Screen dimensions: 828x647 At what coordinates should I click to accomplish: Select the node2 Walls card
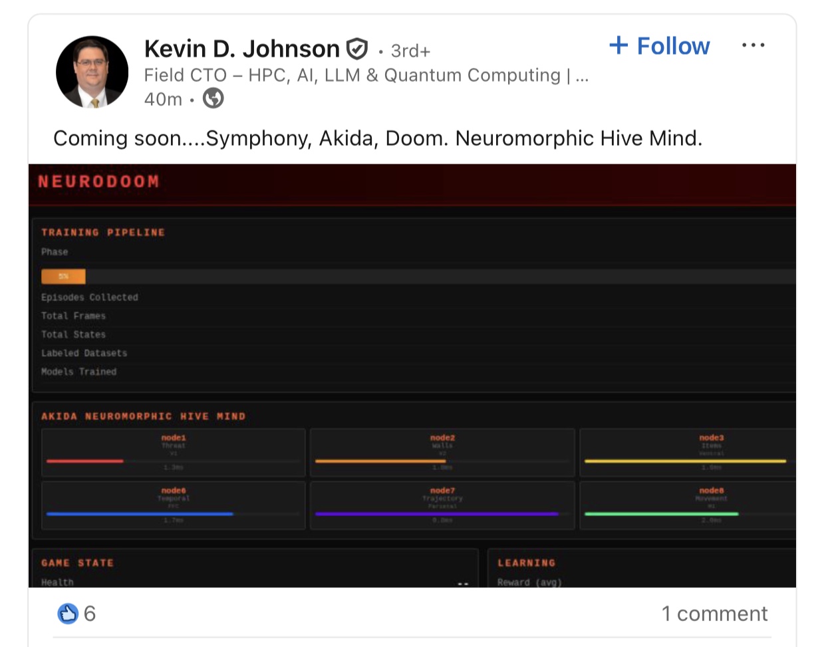click(442, 452)
